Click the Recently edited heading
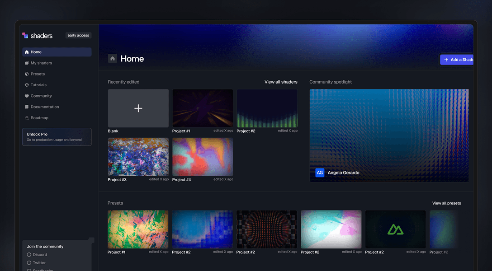 click(123, 82)
